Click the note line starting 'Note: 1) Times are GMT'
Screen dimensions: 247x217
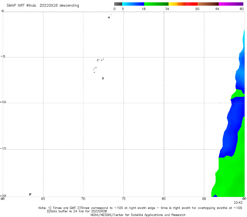(140, 208)
